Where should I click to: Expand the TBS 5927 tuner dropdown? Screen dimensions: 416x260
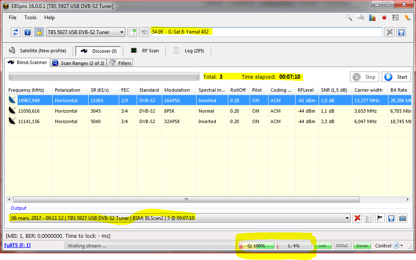pos(122,32)
